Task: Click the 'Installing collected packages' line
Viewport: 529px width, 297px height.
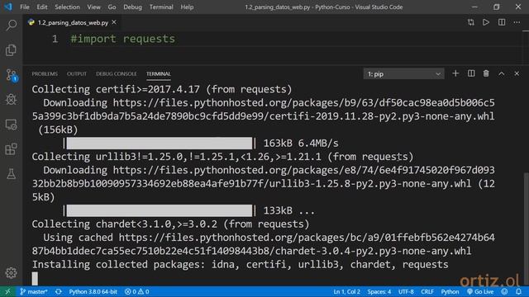Action: (x=241, y=265)
